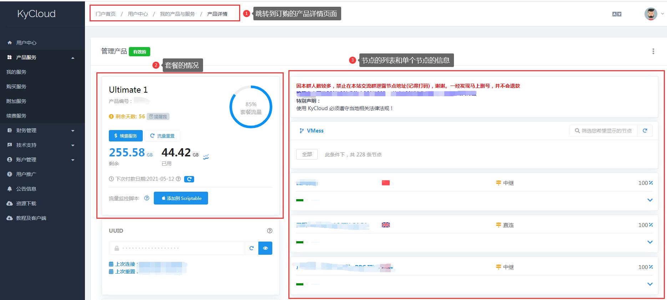Image resolution: width=667 pixels, height=300 pixels.
Task: Expand 财务管理 sidebar menu
Action: (x=42, y=130)
